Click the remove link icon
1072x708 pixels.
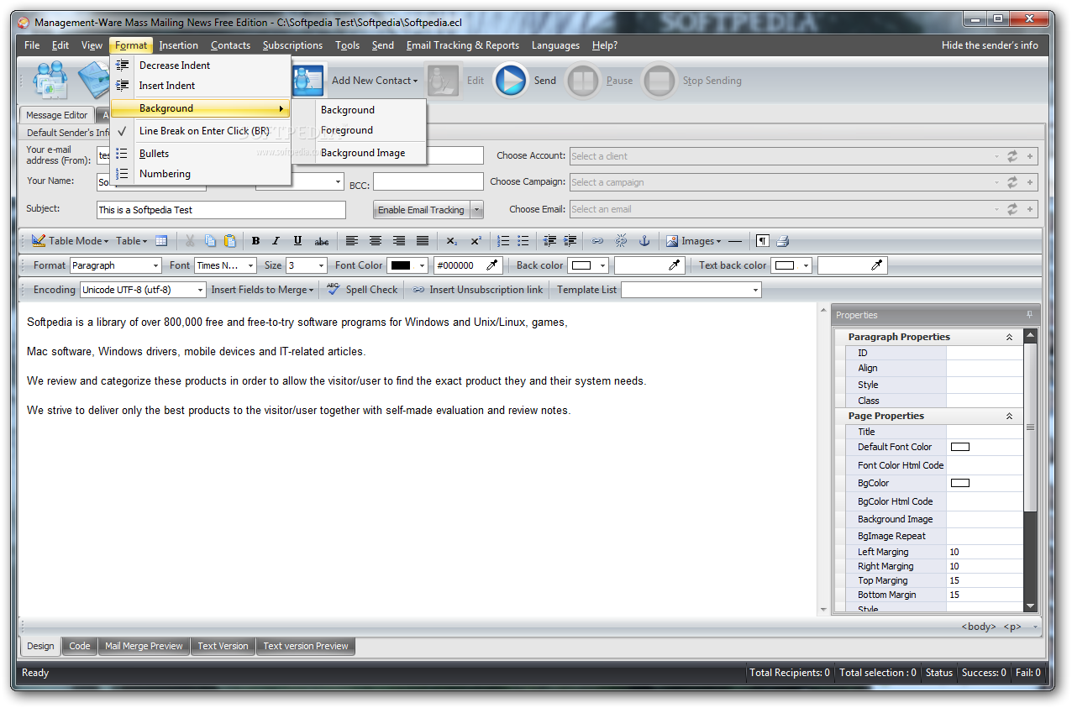621,241
